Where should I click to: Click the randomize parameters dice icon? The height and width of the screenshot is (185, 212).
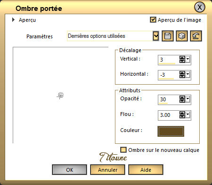(x=182, y=36)
